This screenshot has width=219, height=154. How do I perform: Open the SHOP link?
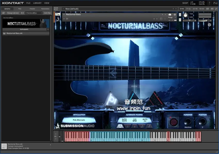pos(185,3)
